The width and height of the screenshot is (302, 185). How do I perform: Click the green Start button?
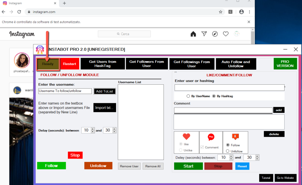pyautogui.click(x=188, y=166)
